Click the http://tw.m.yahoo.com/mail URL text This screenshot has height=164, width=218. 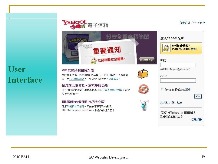77,110
